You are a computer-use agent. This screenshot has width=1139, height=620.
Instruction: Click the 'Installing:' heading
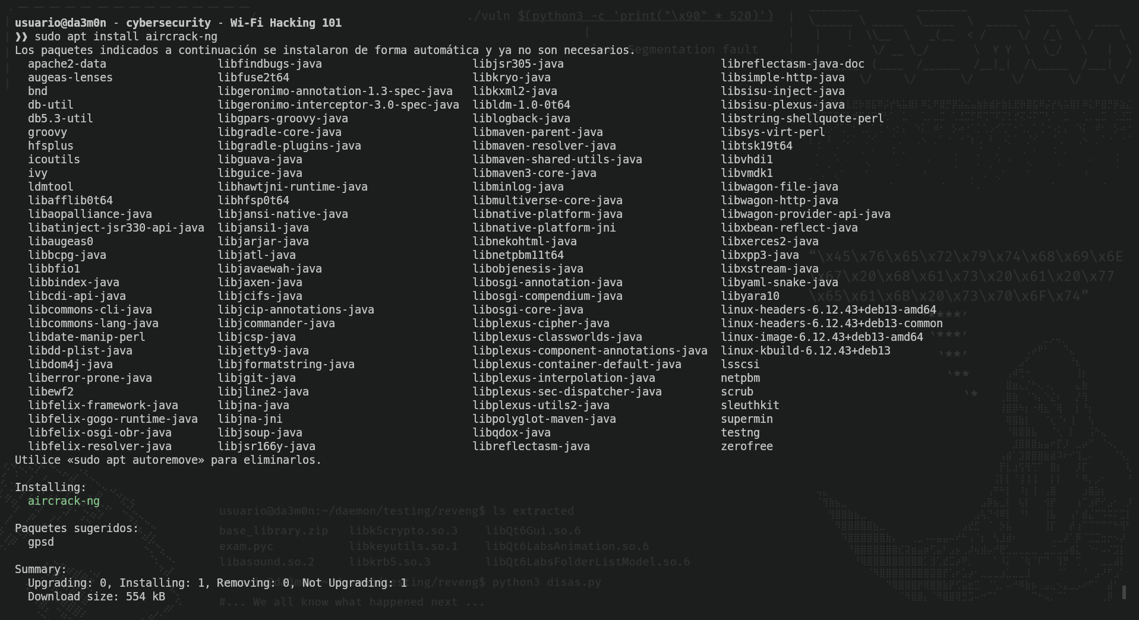[x=51, y=487]
